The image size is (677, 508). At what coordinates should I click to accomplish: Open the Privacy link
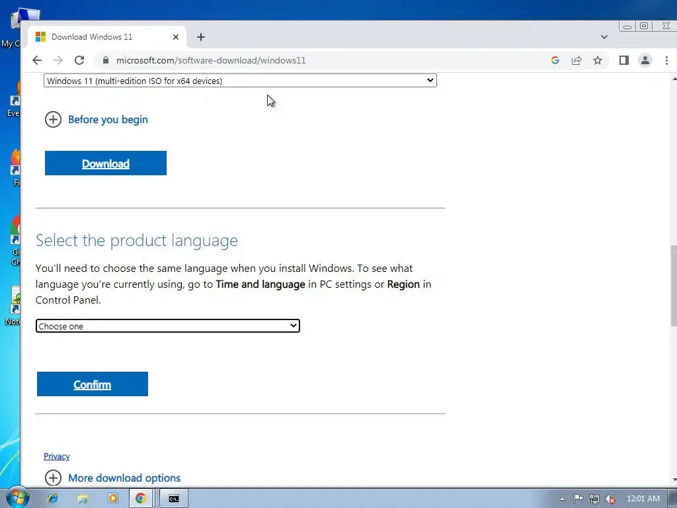coord(57,456)
